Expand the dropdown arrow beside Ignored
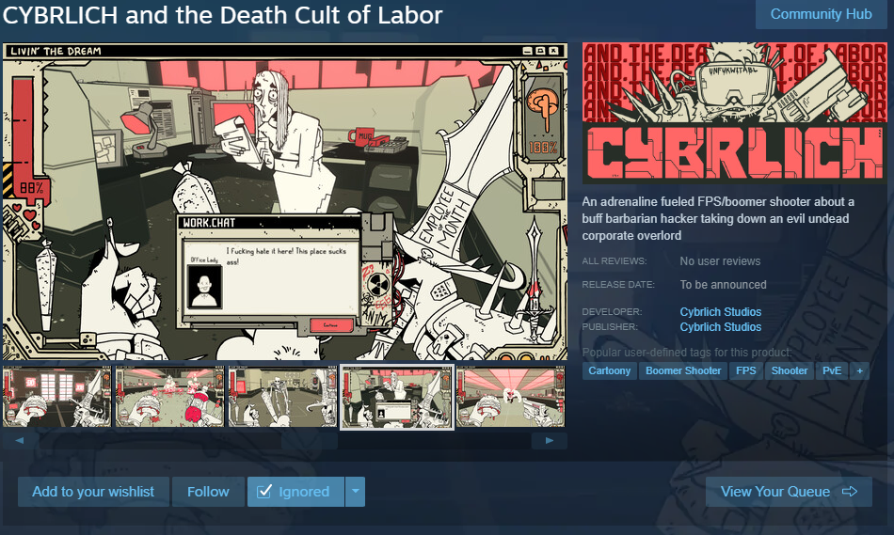The image size is (894, 535). [355, 491]
